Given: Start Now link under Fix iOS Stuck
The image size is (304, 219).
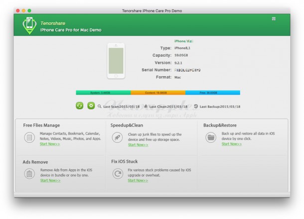Looking at the screenshot, I should [x=138, y=180].
